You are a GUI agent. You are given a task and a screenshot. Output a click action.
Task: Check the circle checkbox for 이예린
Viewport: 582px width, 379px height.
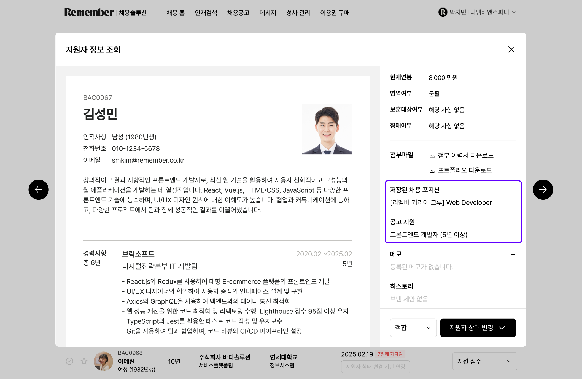pyautogui.click(x=69, y=361)
